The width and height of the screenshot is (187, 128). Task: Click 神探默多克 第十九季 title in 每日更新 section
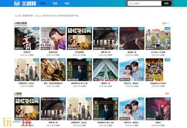(79, 83)
